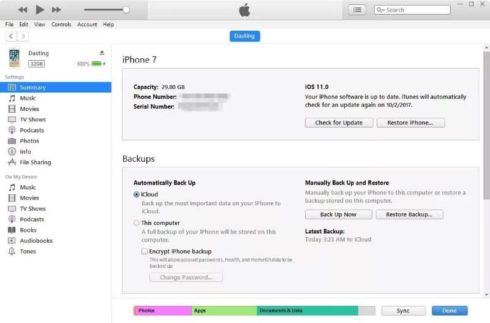
Task: Click 'Today 3:23 AM to iCloud' text
Action: pyautogui.click(x=338, y=240)
